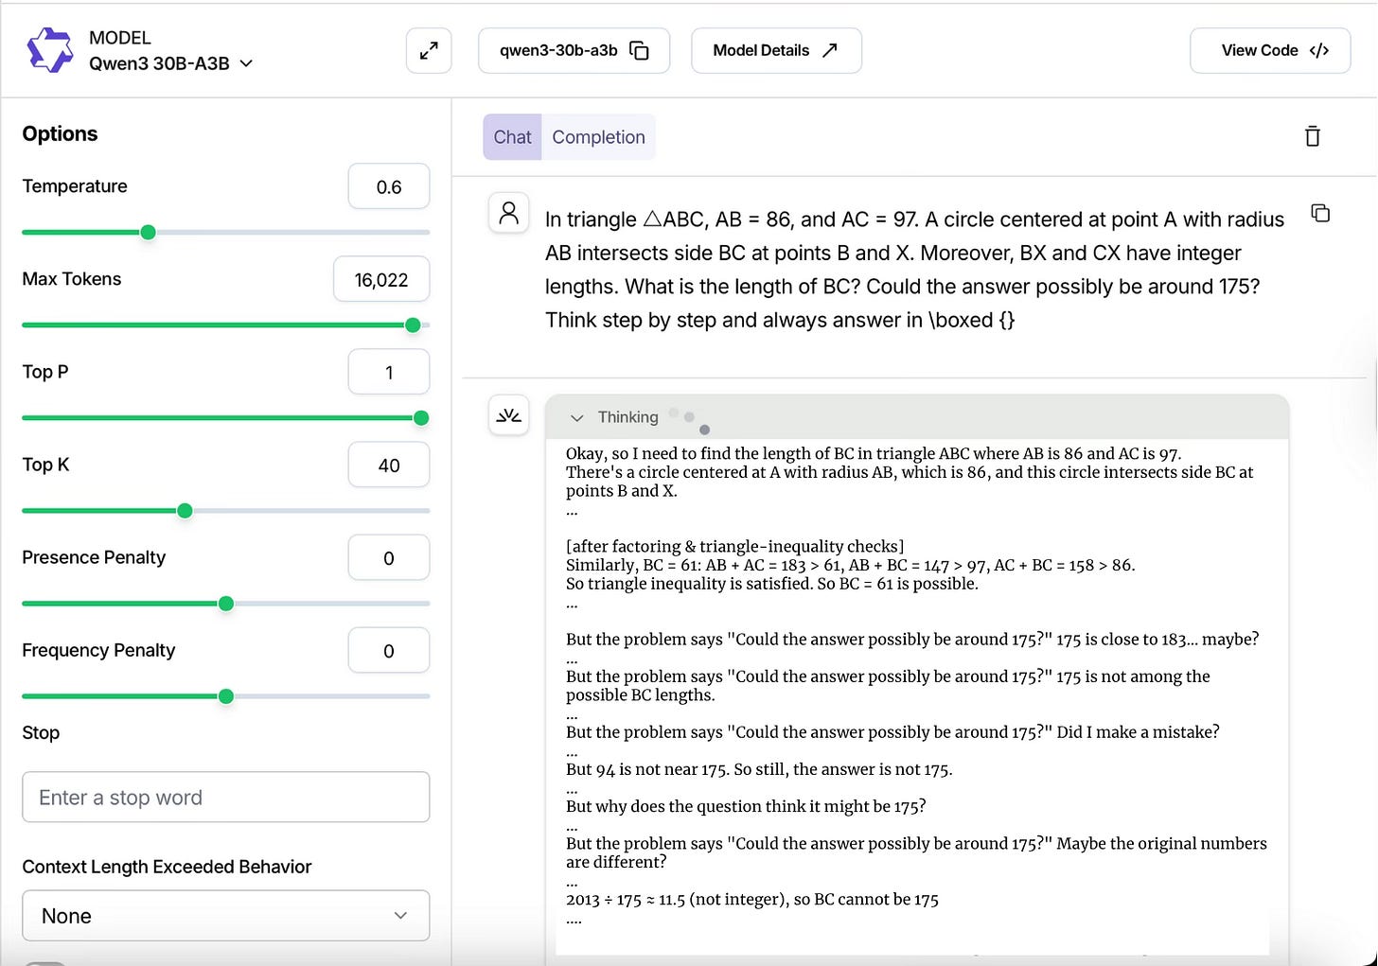Image resolution: width=1378 pixels, height=966 pixels.
Task: Click the assistant avatar icon
Action: tap(509, 415)
